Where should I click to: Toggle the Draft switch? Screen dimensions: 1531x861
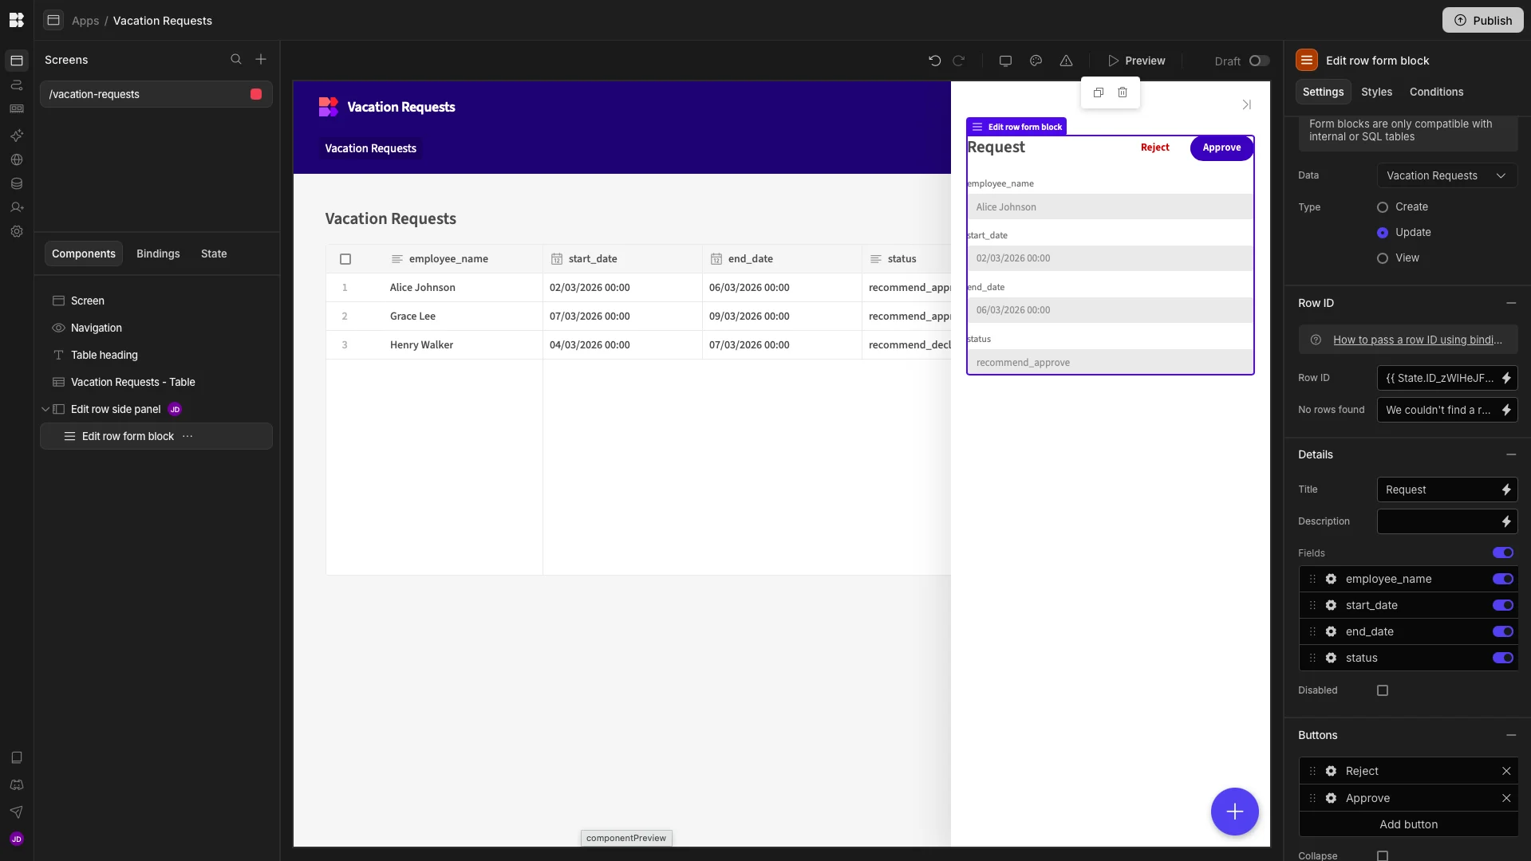coord(1259,61)
